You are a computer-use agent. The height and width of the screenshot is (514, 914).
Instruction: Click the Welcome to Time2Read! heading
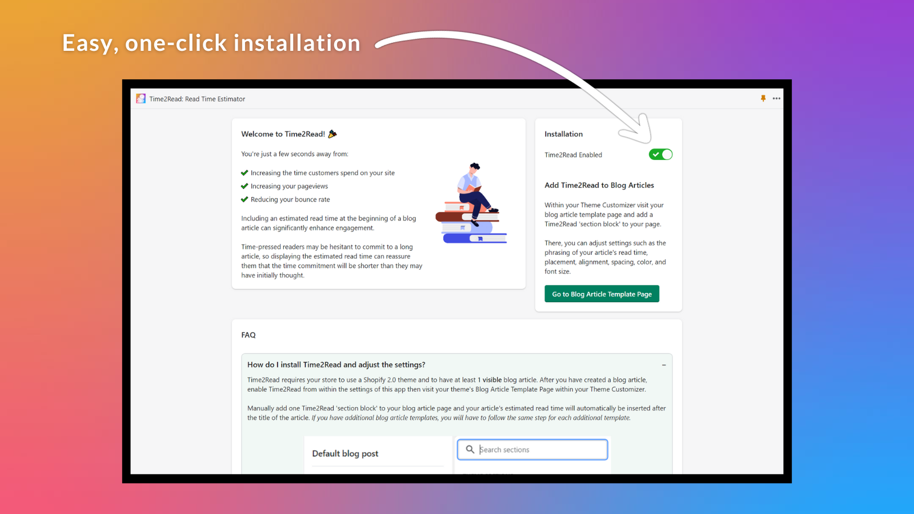pos(283,134)
